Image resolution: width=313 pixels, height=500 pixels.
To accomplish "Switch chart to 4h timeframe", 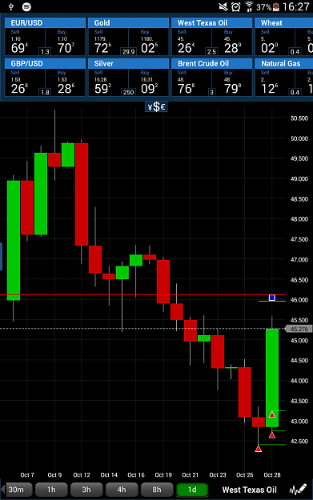I will pyautogui.click(x=122, y=490).
